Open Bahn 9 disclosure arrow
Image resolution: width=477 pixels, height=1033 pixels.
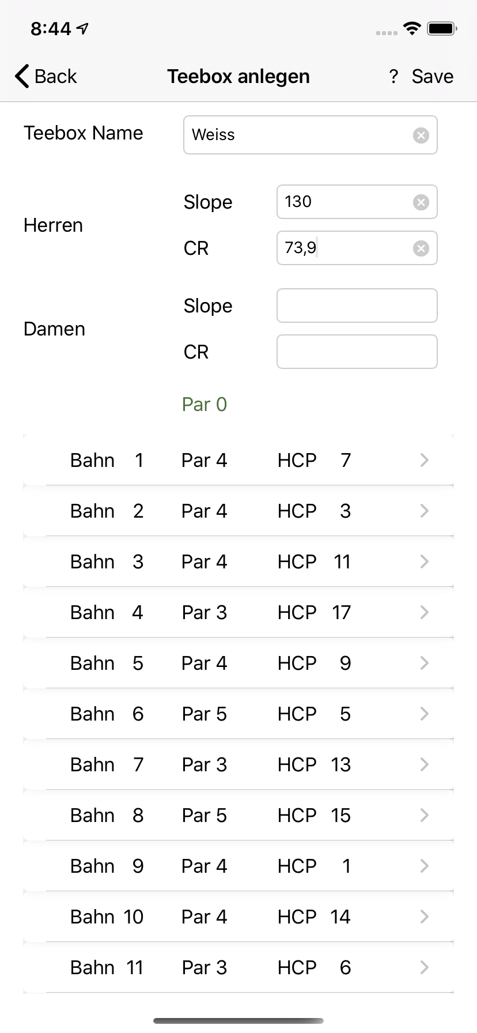point(425,866)
